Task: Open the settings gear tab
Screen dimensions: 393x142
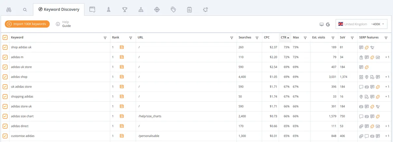Action: pyautogui.click(x=205, y=9)
